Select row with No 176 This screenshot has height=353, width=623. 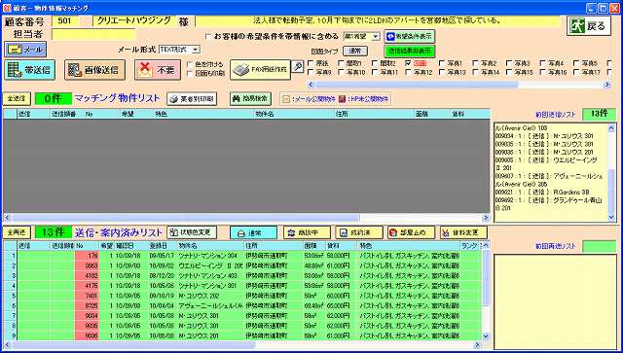(x=242, y=256)
